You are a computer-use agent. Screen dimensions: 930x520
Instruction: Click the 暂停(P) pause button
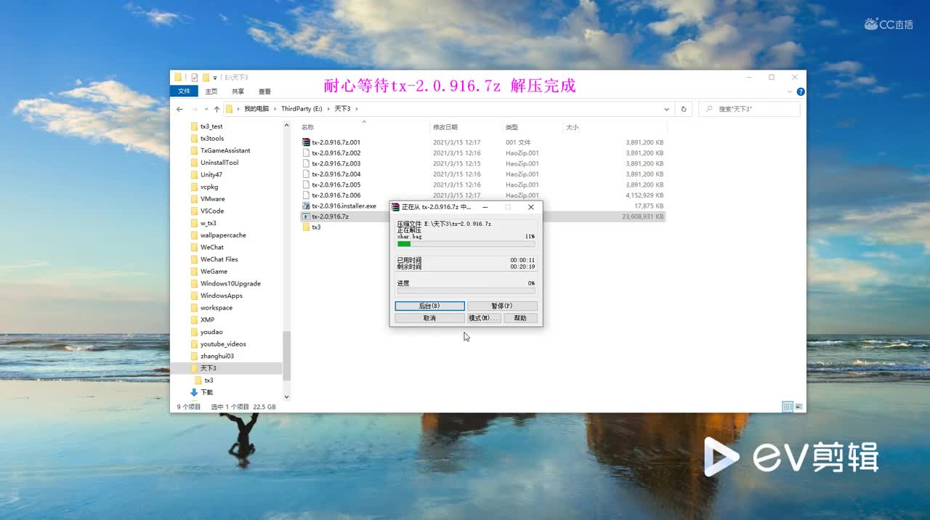(x=502, y=306)
